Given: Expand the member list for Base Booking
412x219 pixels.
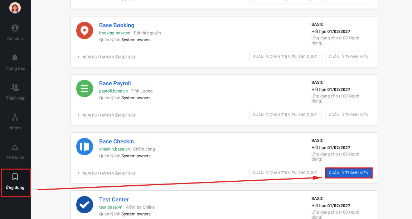Looking at the screenshot, I should 106,57.
